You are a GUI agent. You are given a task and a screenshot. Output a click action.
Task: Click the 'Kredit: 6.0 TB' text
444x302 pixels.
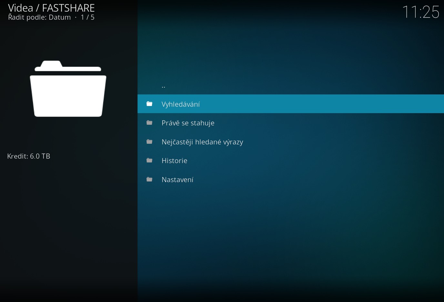pyautogui.click(x=29, y=156)
